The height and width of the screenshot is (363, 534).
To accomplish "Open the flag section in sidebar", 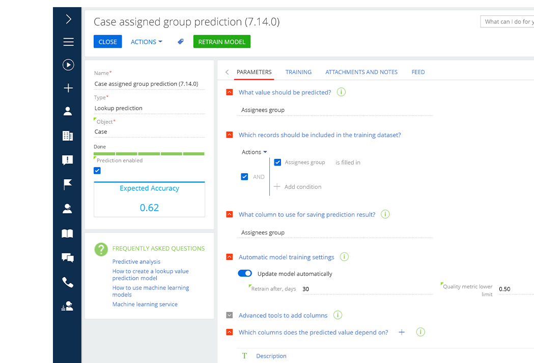I will pos(68,184).
